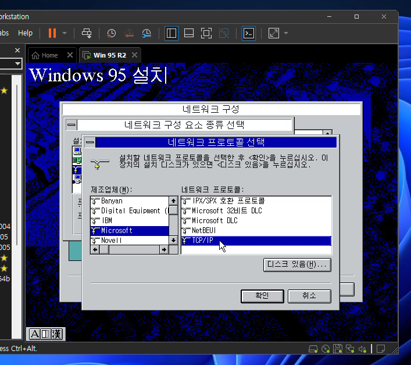Select the NetBEUI protocol
The image size is (411, 365).
pos(256,231)
